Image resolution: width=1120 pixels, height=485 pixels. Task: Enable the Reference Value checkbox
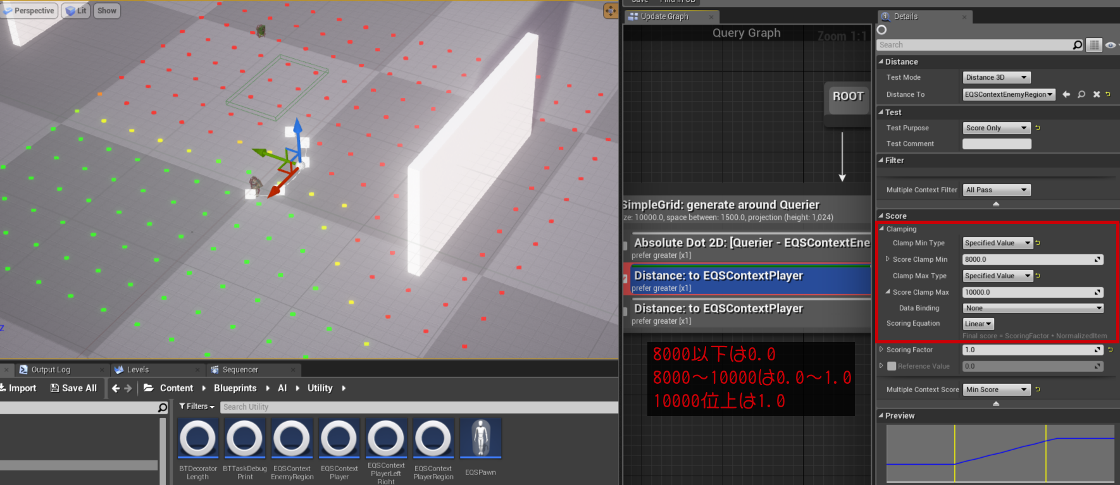pyautogui.click(x=892, y=366)
